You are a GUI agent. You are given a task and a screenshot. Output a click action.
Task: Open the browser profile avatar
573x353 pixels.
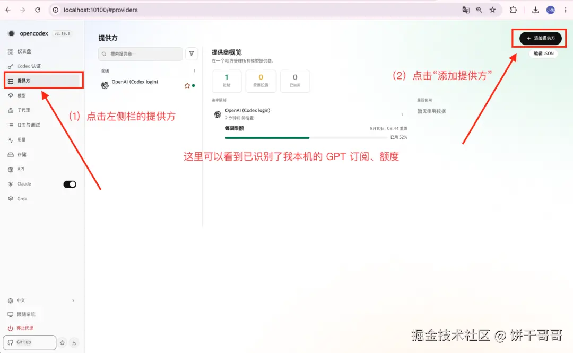coord(551,10)
